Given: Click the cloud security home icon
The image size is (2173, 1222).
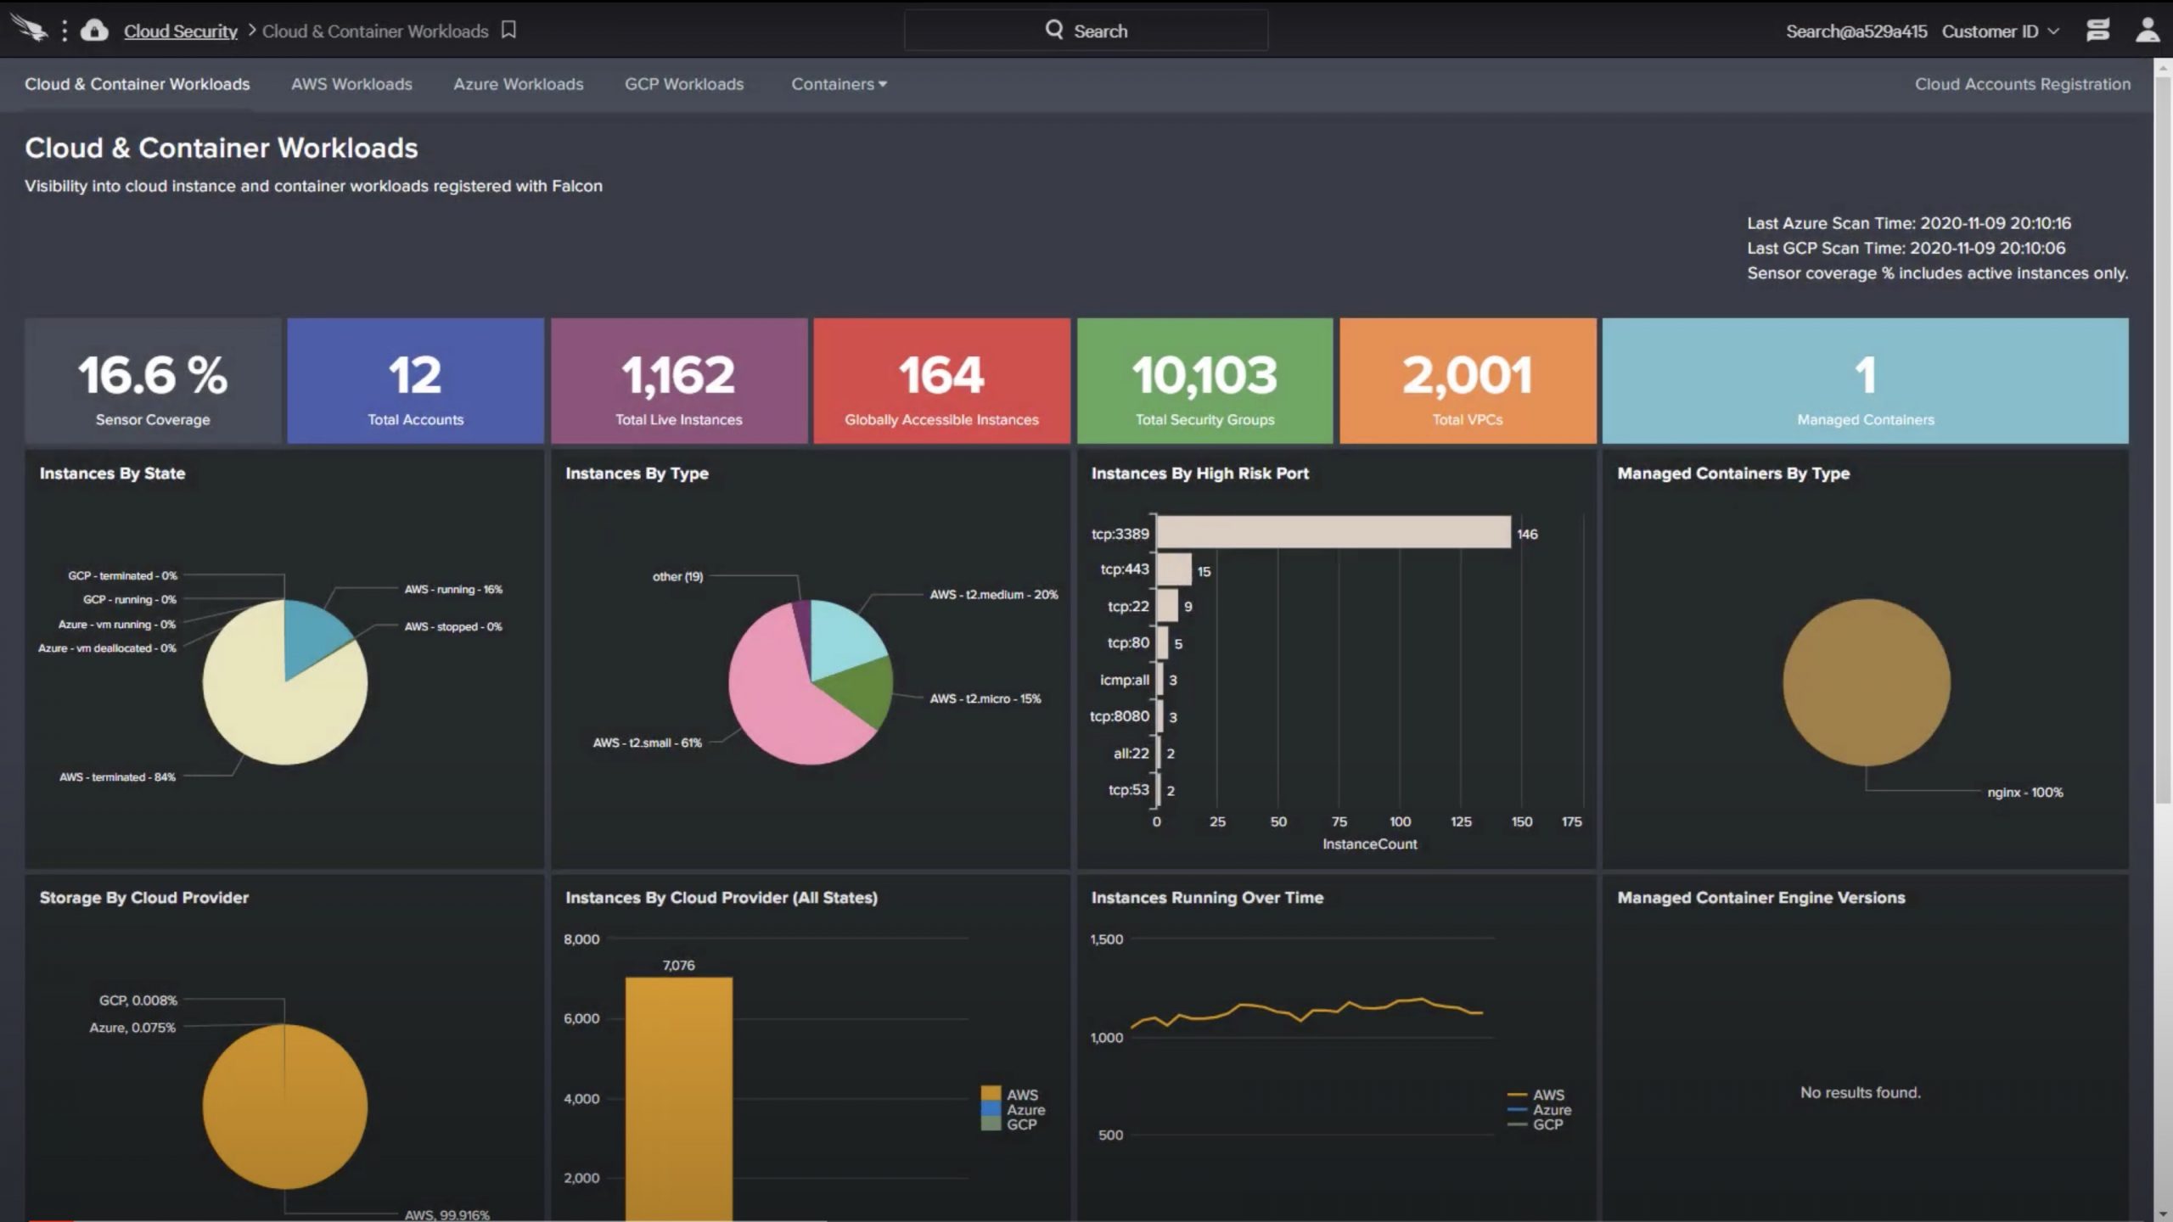Looking at the screenshot, I should click(94, 30).
